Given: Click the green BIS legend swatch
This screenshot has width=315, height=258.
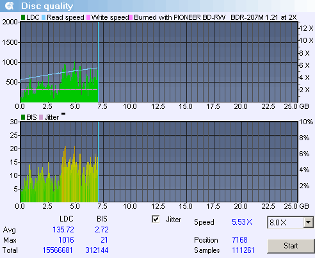Looking at the screenshot, I should point(23,117).
